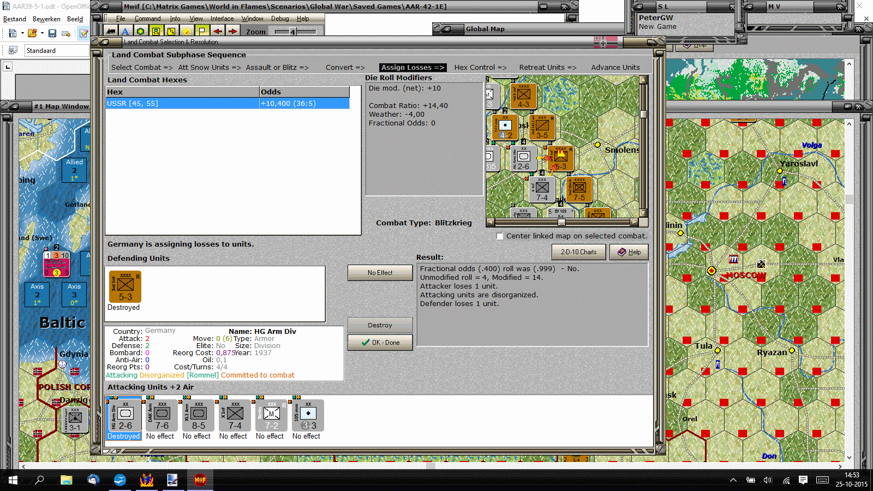Click the Help button in combat dialog
Viewport: 873px width, 491px height.
629,252
